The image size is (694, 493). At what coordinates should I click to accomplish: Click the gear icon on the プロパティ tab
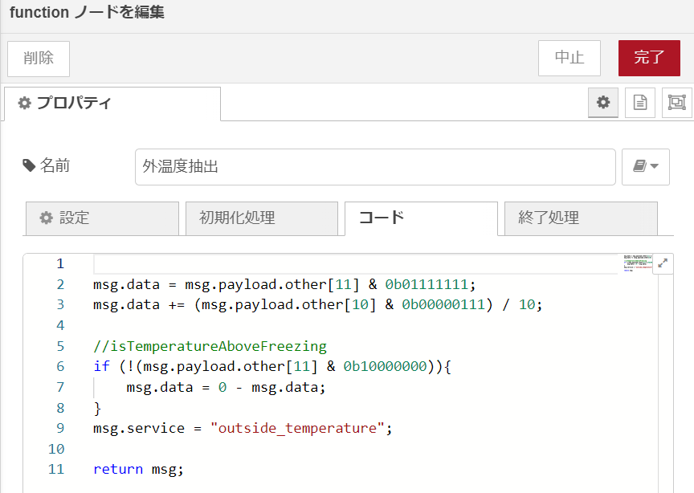point(24,104)
